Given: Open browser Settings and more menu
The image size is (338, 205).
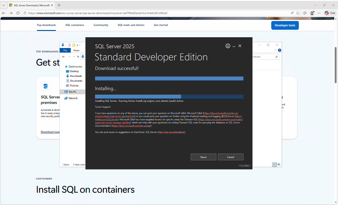Looking at the screenshot, I should [319, 13].
